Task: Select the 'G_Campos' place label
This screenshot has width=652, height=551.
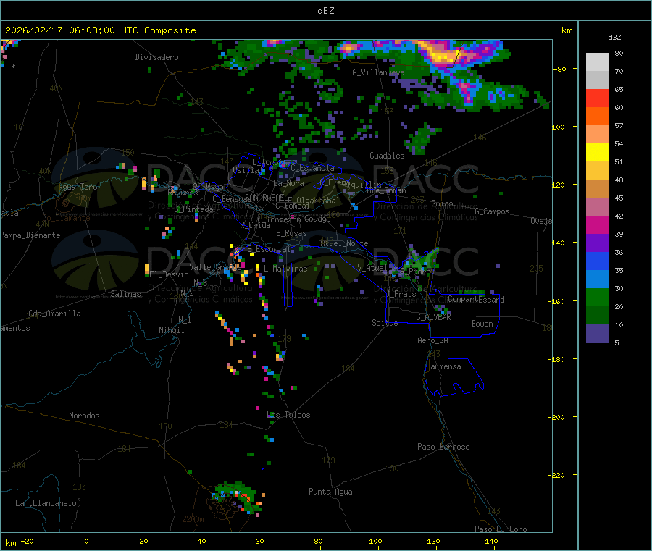Action: (492, 211)
